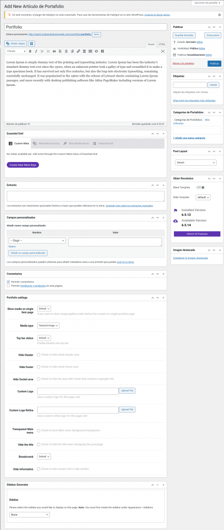This screenshot has width=224, height=530.
Task: Check Hide information checkbox
Action: (39, 469)
